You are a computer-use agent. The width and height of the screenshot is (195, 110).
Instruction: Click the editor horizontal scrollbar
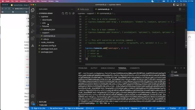click(125, 64)
